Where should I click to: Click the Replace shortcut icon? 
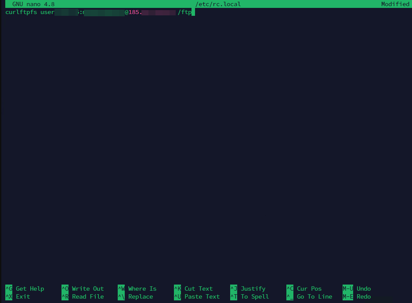[x=121, y=296]
